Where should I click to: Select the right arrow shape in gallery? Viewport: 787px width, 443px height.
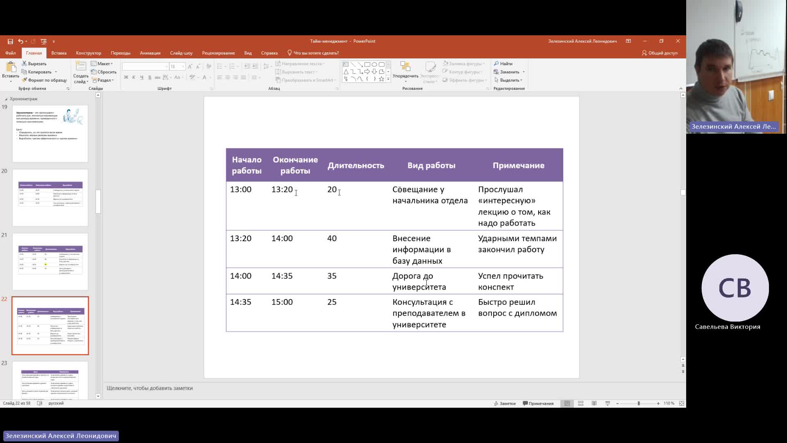tap(367, 71)
